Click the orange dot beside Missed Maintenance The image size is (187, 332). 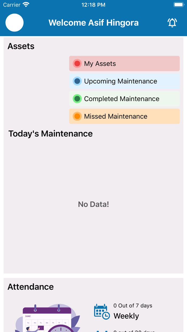(x=77, y=116)
